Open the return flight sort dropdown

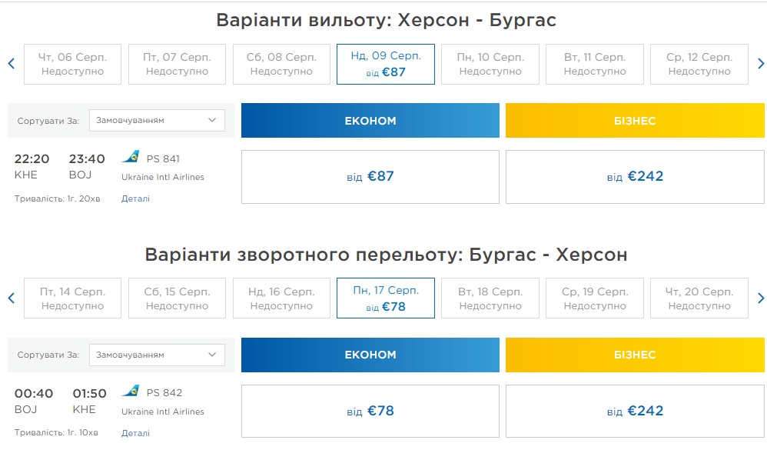157,355
